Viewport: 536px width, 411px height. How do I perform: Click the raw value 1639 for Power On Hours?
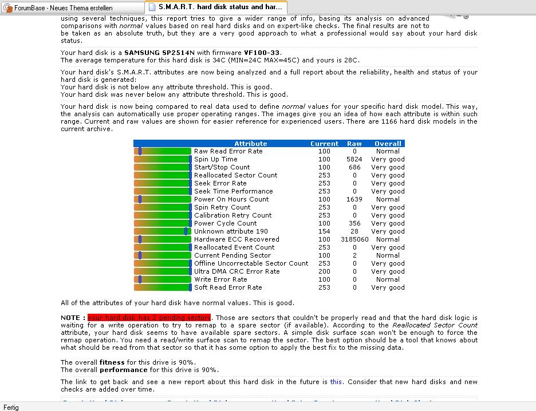[354, 199]
